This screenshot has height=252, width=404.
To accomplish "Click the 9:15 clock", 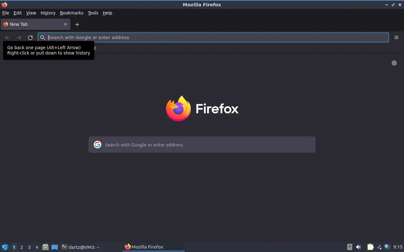I will point(398,247).
